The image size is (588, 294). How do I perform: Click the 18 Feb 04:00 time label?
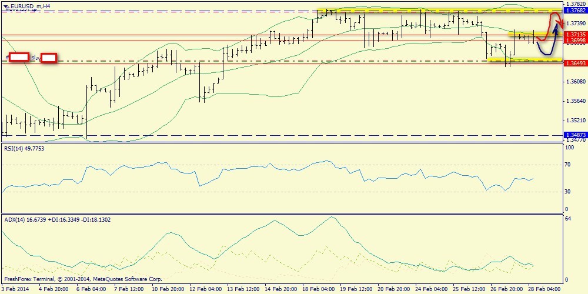tap(318, 289)
